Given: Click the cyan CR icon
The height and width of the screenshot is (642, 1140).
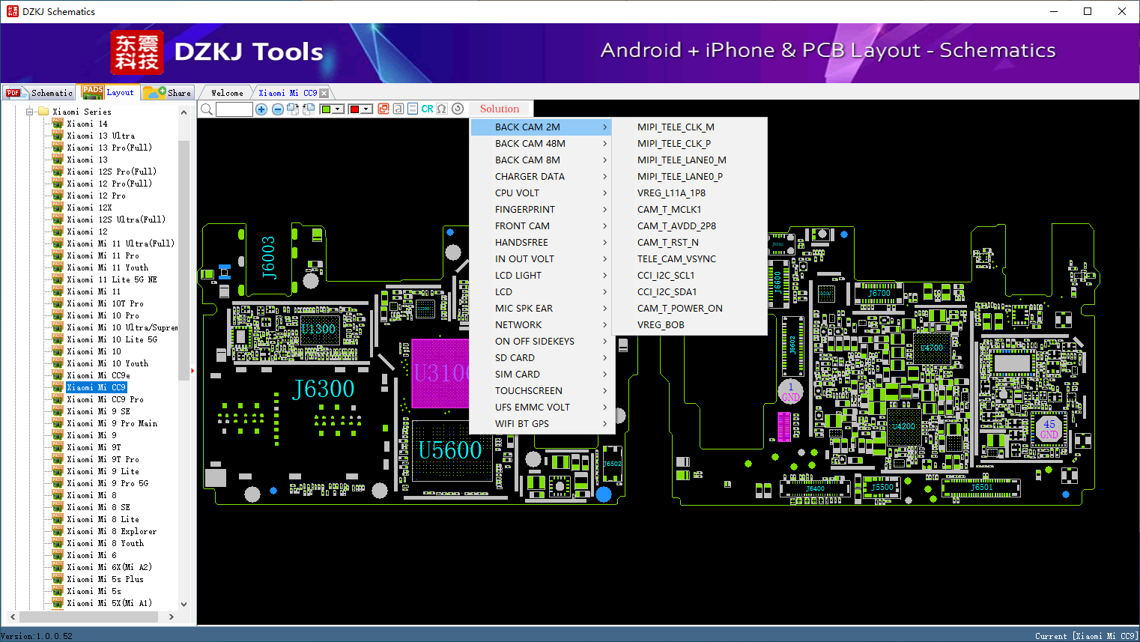Looking at the screenshot, I should [427, 109].
